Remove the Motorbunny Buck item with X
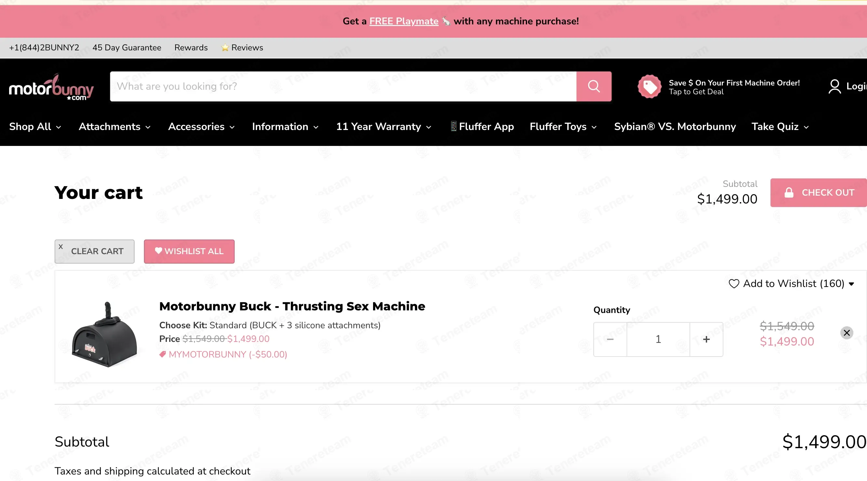The image size is (867, 481). [x=847, y=333]
